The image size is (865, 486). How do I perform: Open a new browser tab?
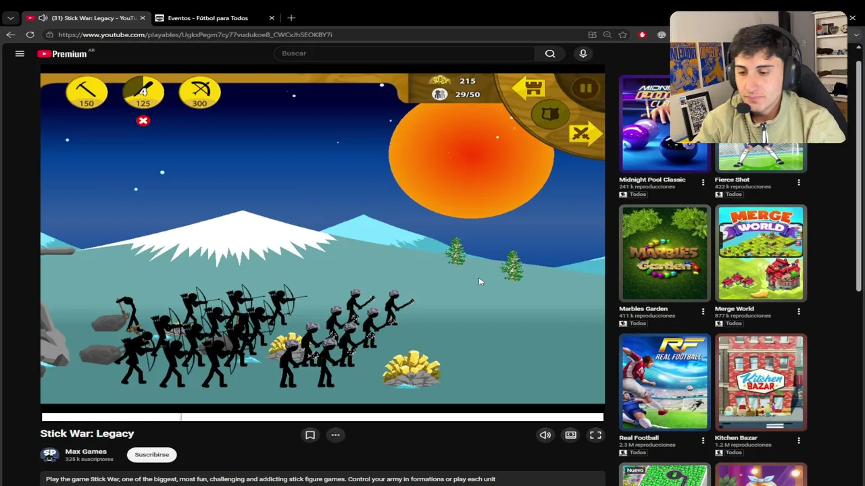click(x=291, y=18)
